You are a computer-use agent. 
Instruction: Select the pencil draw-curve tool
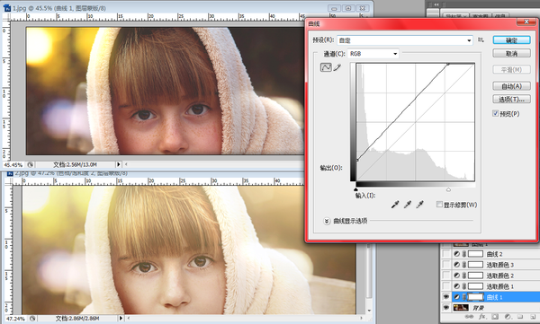pyautogui.click(x=337, y=67)
